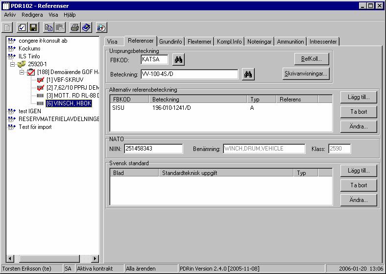Click the magnifier search F toolbar icon
This screenshot has height=274, width=386.
coord(101,27)
